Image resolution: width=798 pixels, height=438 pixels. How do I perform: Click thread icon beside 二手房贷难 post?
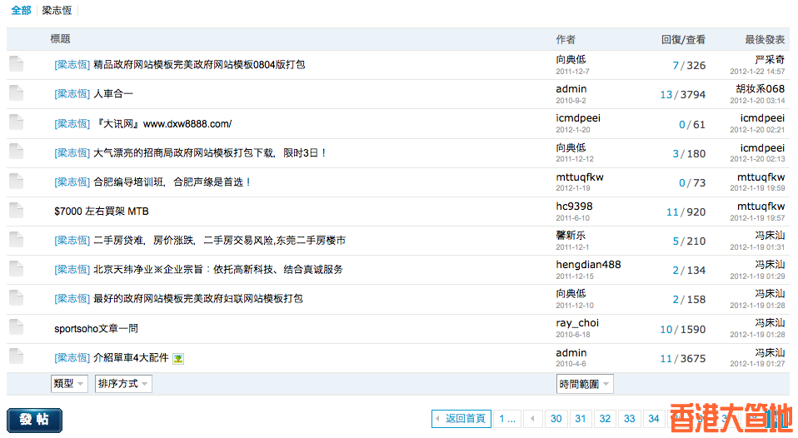17,239
